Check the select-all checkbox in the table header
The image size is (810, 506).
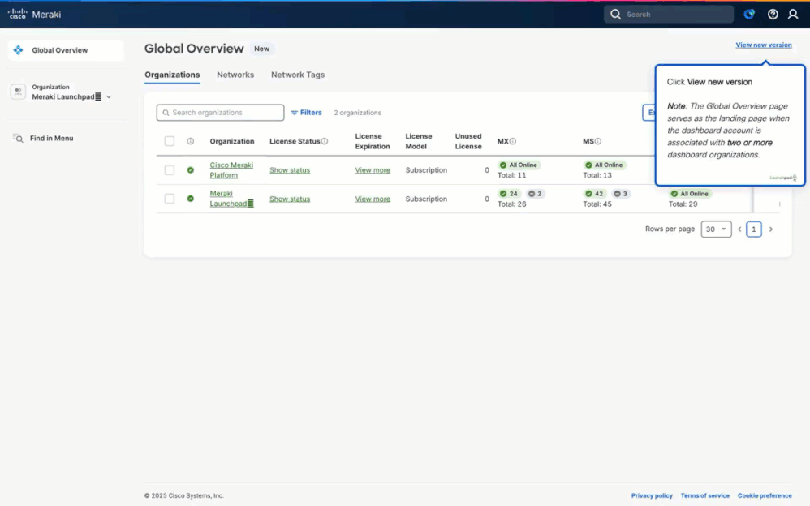(170, 140)
